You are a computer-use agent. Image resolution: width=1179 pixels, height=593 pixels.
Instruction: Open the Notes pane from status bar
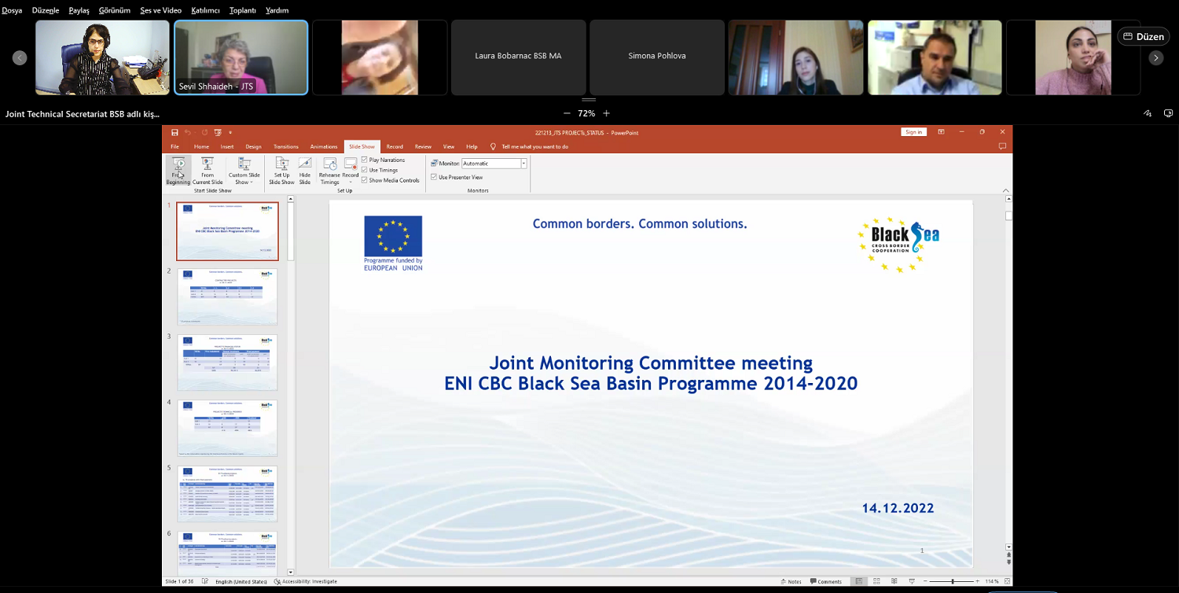click(791, 581)
